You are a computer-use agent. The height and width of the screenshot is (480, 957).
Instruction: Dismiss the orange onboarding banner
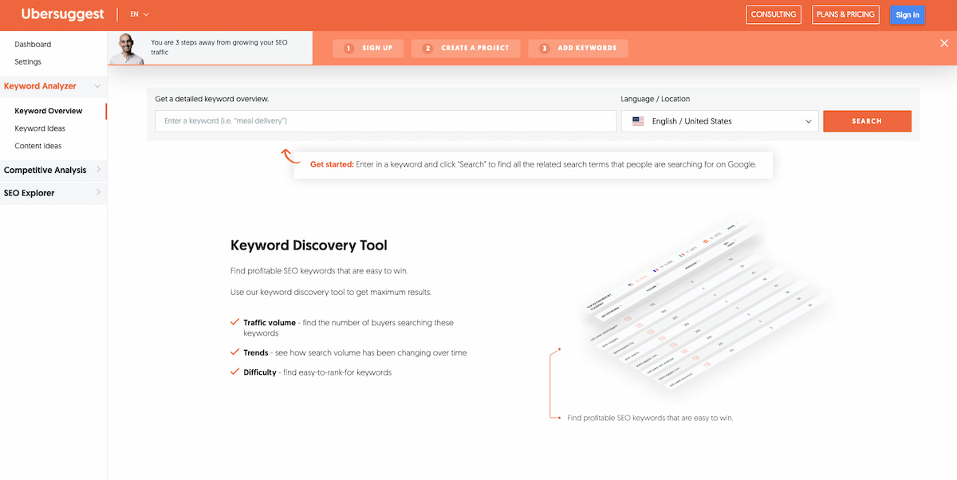945,44
